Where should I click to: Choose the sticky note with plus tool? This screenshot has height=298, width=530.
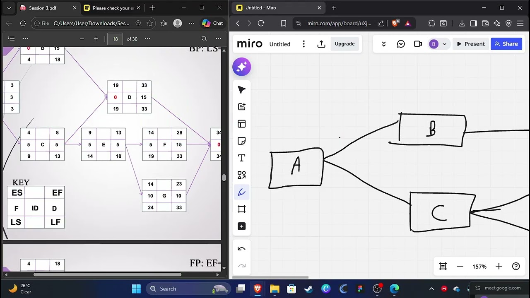[x=242, y=107]
